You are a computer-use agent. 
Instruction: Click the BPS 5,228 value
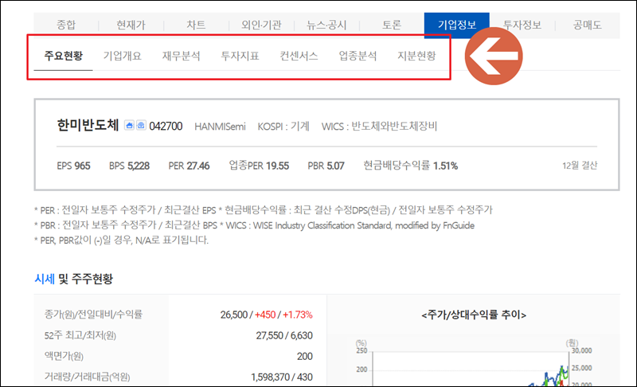point(129,166)
